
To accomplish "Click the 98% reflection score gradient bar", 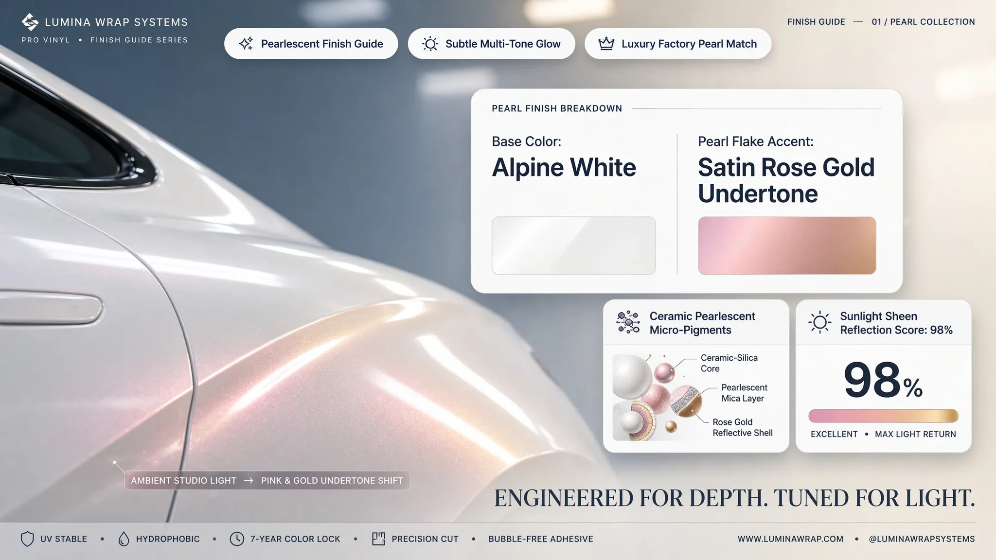I will pyautogui.click(x=883, y=416).
